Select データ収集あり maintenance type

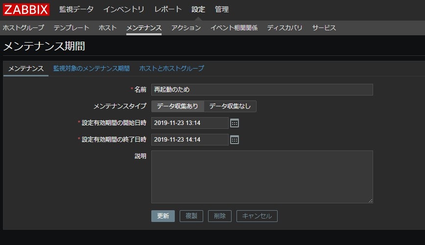pyautogui.click(x=178, y=106)
